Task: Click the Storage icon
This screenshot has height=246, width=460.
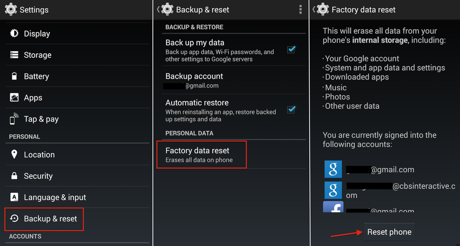Action: point(14,55)
